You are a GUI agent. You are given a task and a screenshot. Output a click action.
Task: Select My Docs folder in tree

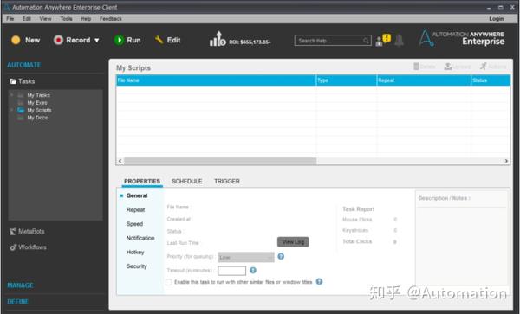(37, 118)
